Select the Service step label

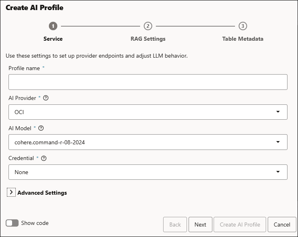53,39
